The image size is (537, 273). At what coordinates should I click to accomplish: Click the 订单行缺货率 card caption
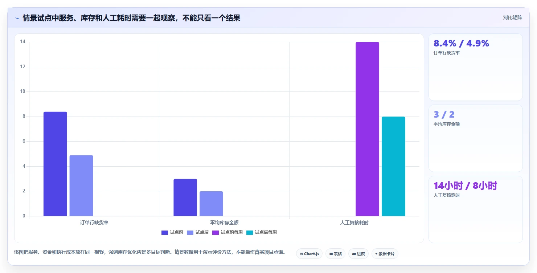447,53
